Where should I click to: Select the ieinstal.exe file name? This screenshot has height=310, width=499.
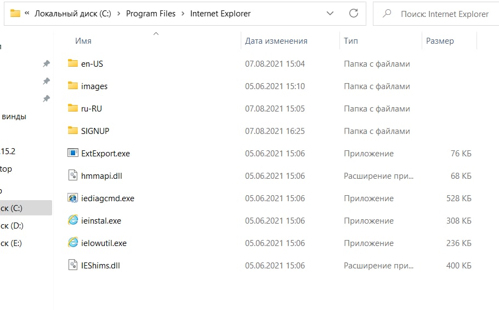(x=101, y=221)
